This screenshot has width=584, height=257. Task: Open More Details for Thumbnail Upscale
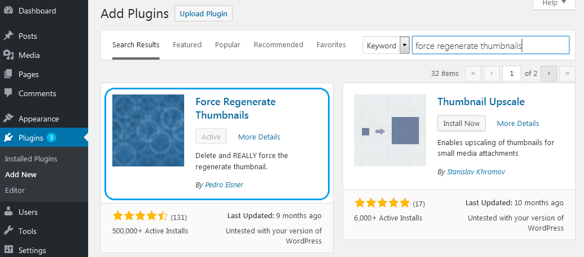pyautogui.click(x=518, y=124)
